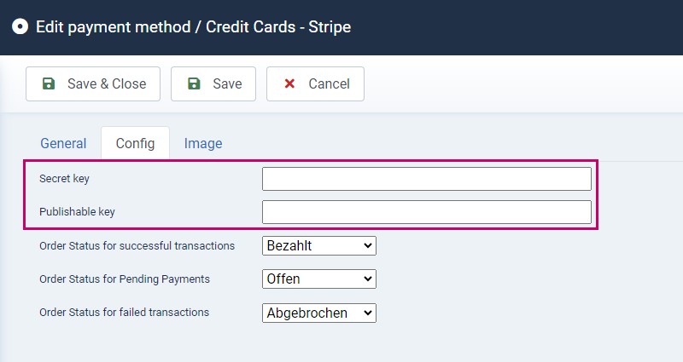Click the Order Status for Pending Payments label
This screenshot has height=362, width=683.
125,279
